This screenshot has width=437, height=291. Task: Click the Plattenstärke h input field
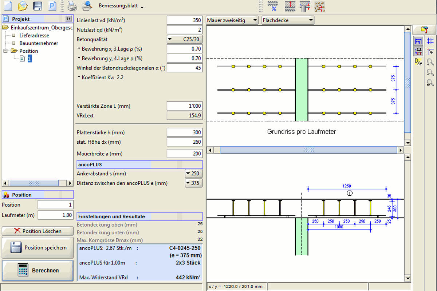pyautogui.click(x=184, y=132)
